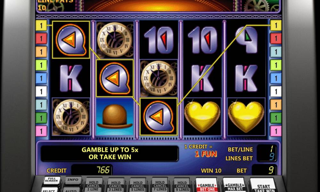Click the clock symbol on third reel
This screenshot has width=320, height=192.
[158, 78]
